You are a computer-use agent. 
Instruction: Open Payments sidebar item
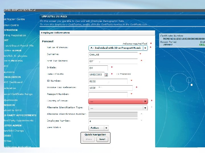point(9,72)
